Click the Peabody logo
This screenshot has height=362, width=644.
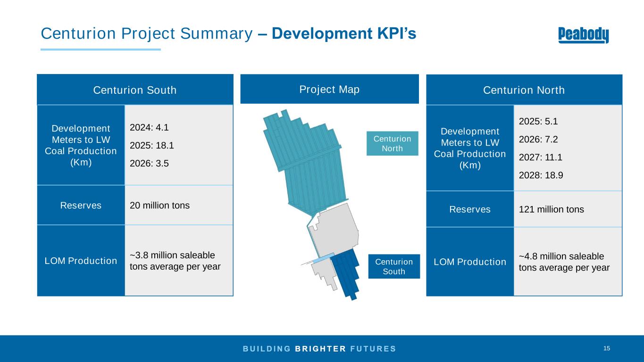pos(583,35)
